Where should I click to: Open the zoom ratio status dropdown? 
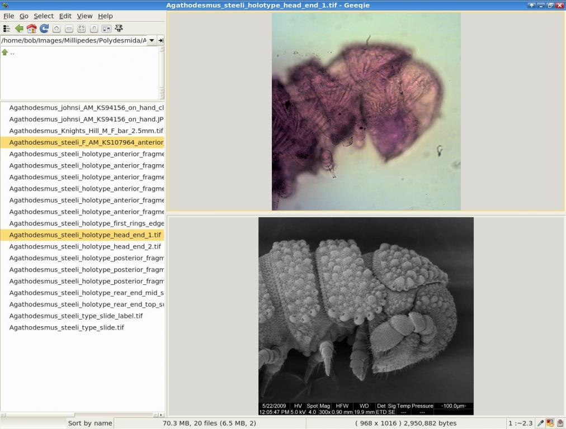520,423
